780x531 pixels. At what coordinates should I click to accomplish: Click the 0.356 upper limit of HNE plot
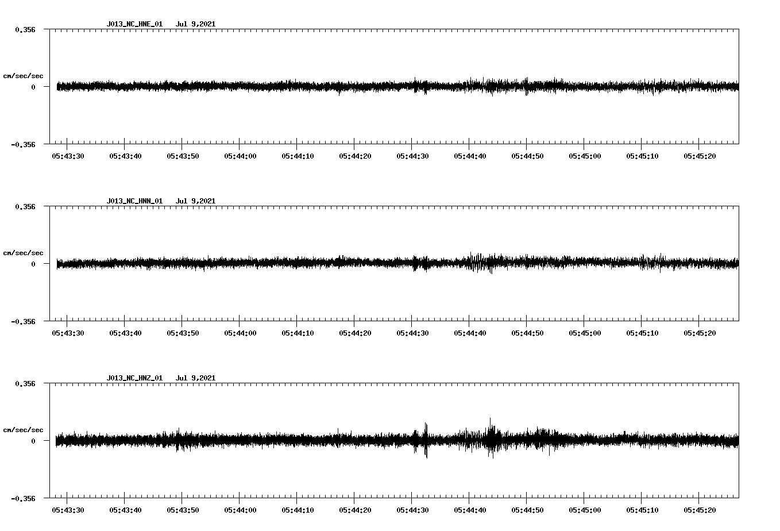tap(25, 29)
